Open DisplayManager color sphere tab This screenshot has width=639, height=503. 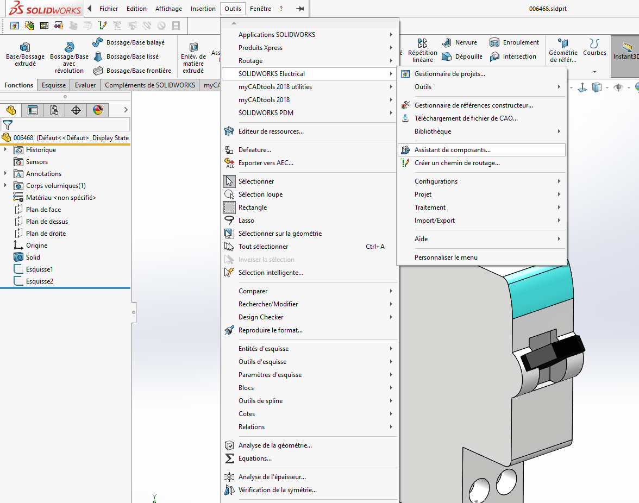pyautogui.click(x=97, y=110)
